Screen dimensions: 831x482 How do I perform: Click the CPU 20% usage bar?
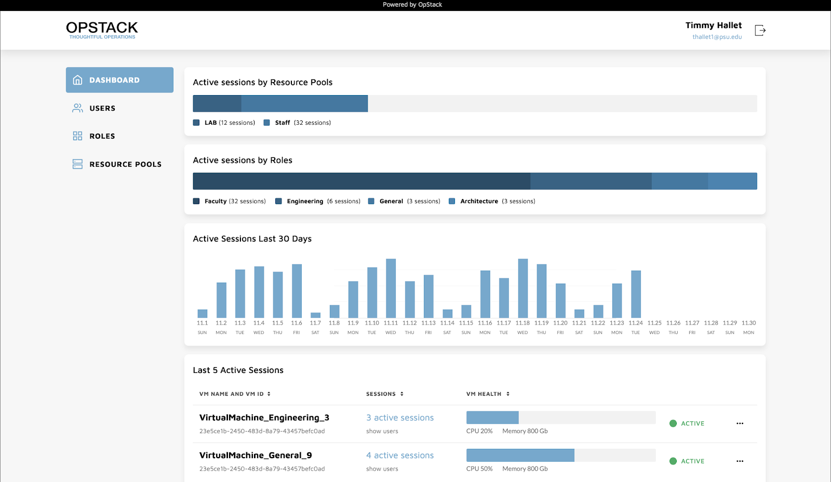point(492,417)
